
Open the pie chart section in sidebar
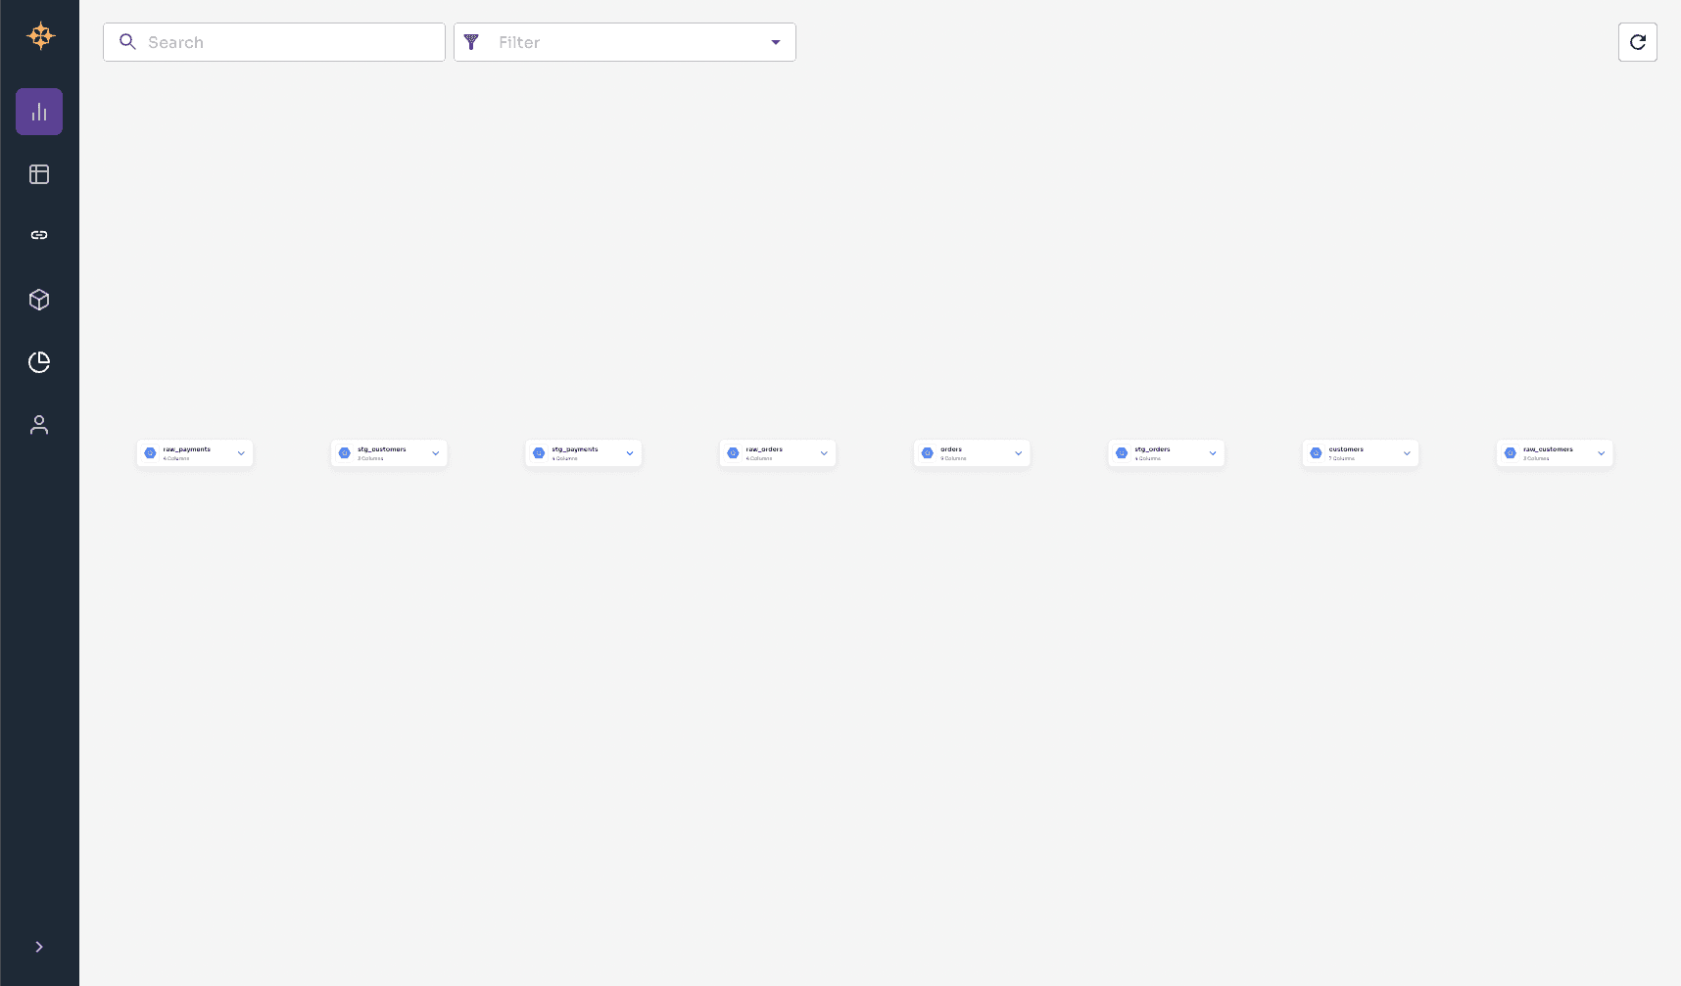(39, 362)
